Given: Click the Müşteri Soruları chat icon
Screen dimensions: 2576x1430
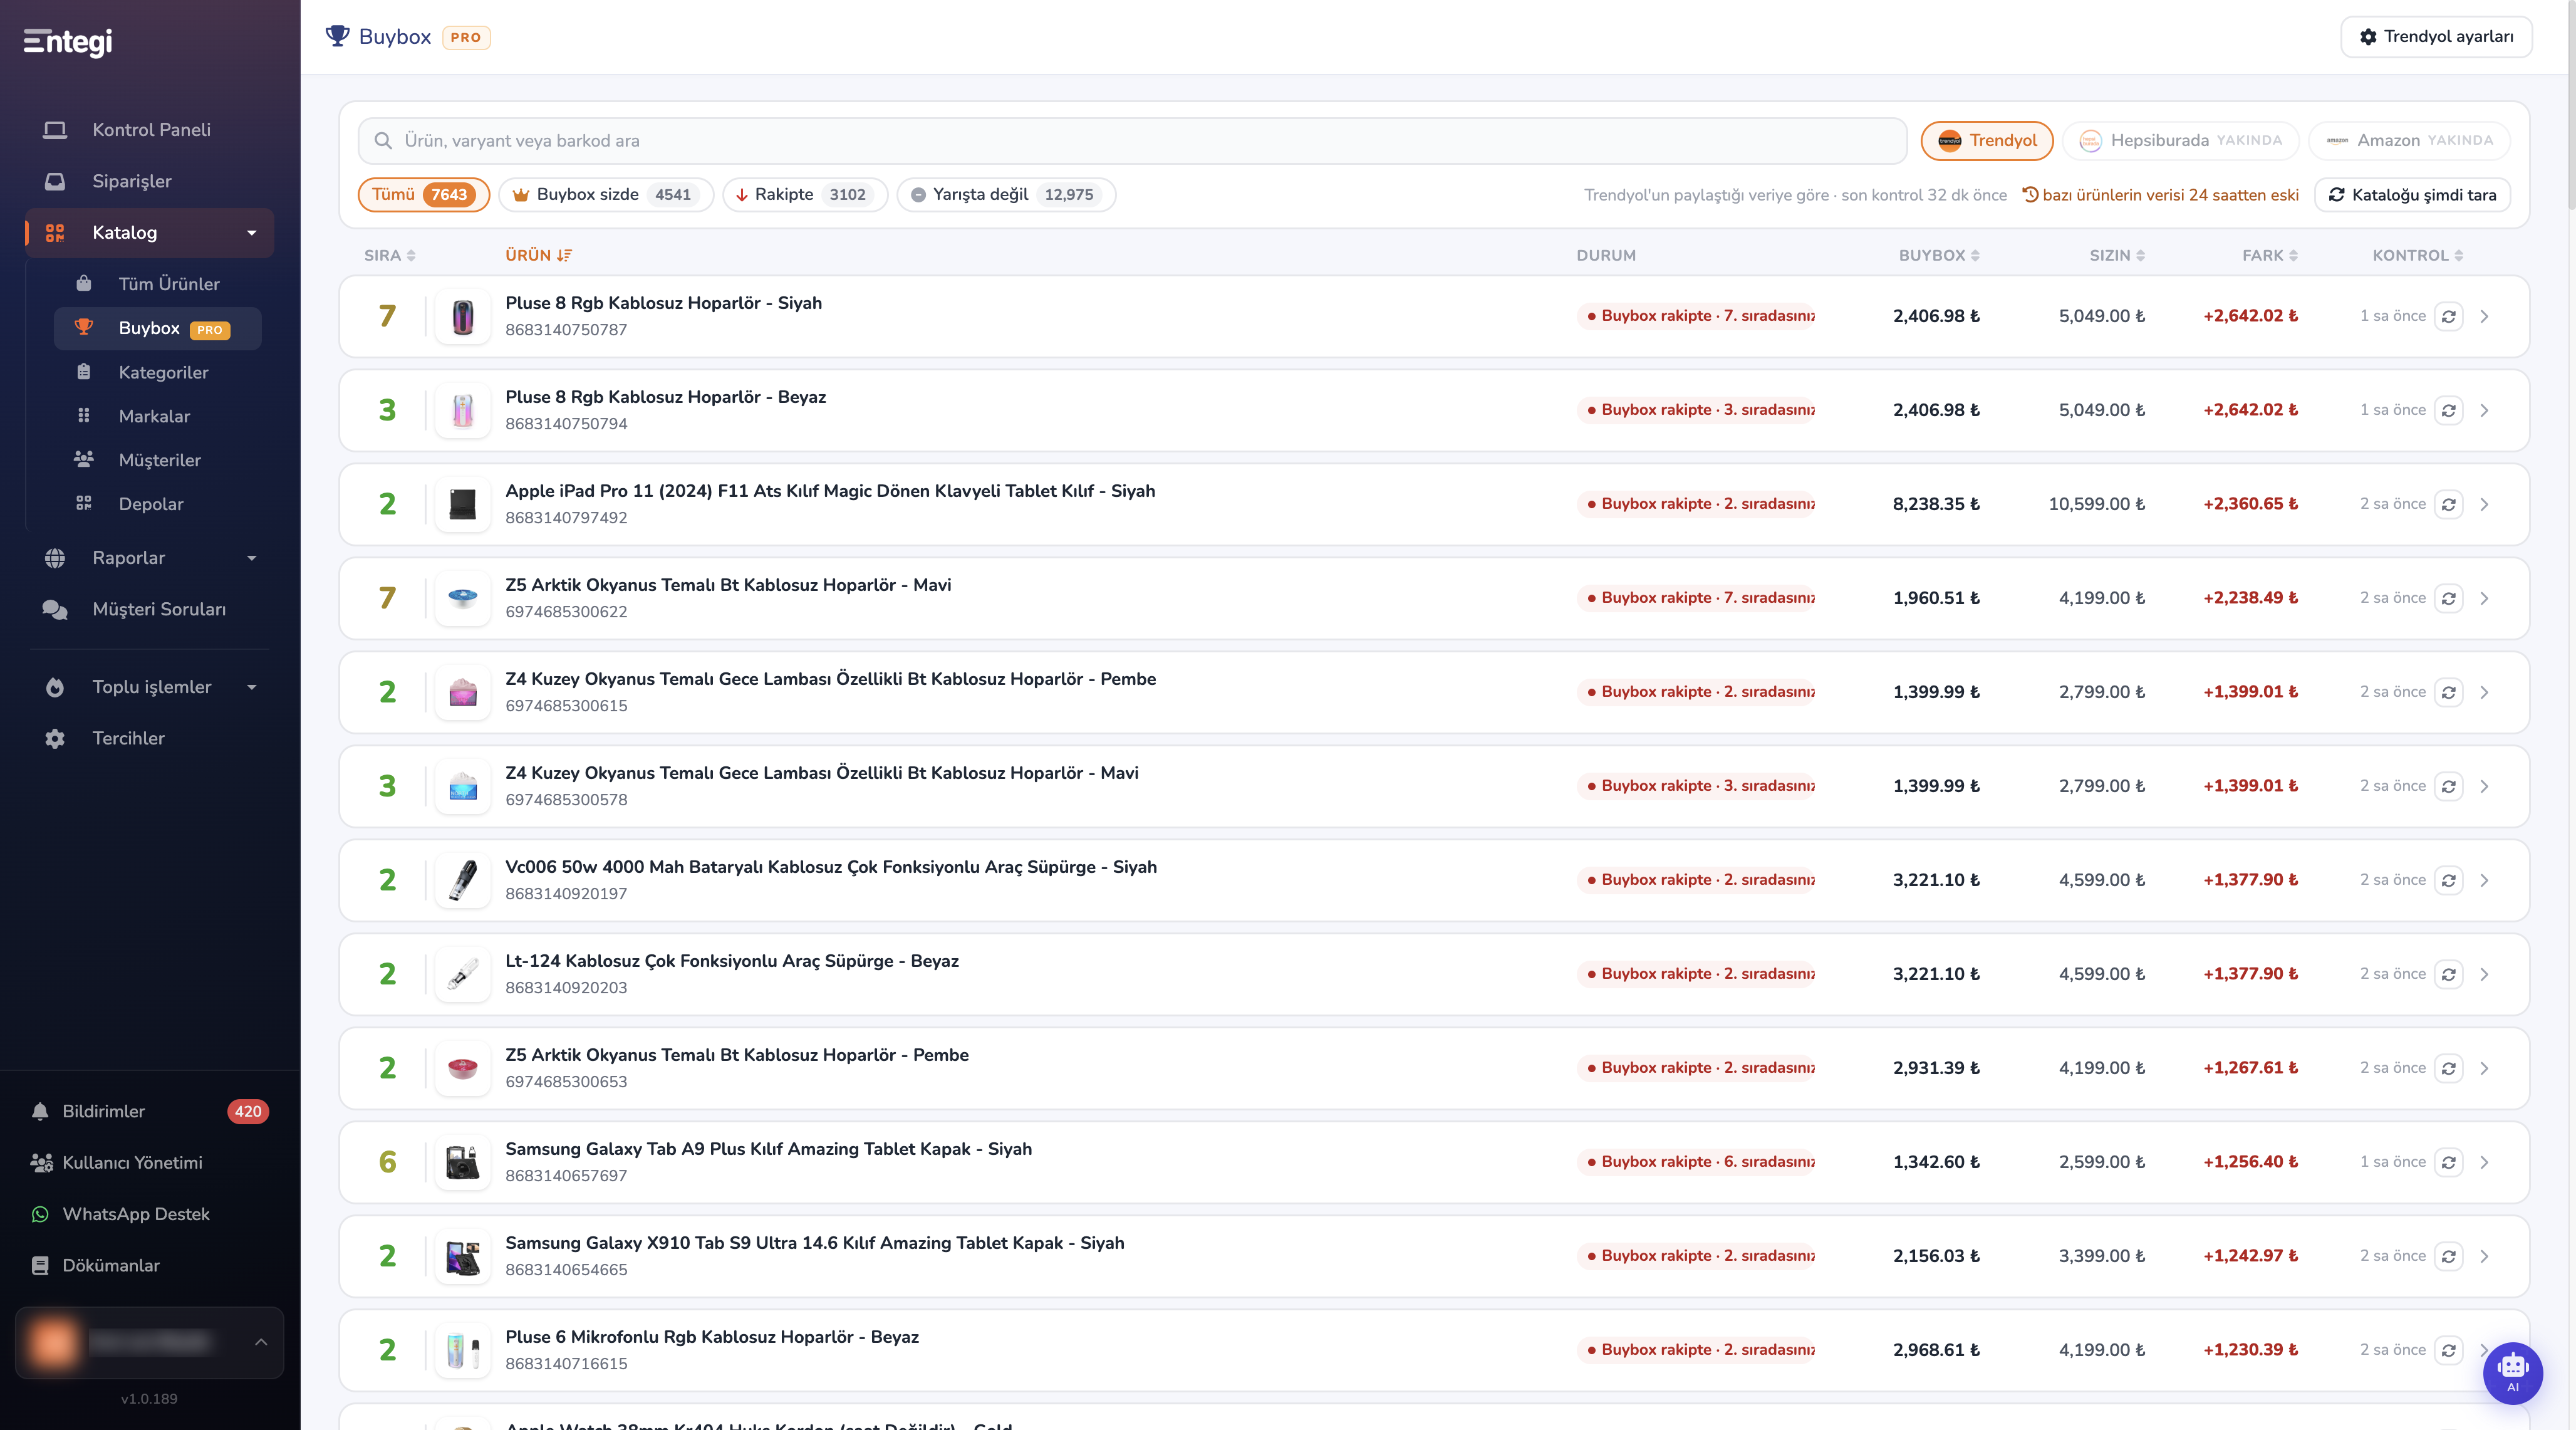Looking at the screenshot, I should [x=55, y=609].
